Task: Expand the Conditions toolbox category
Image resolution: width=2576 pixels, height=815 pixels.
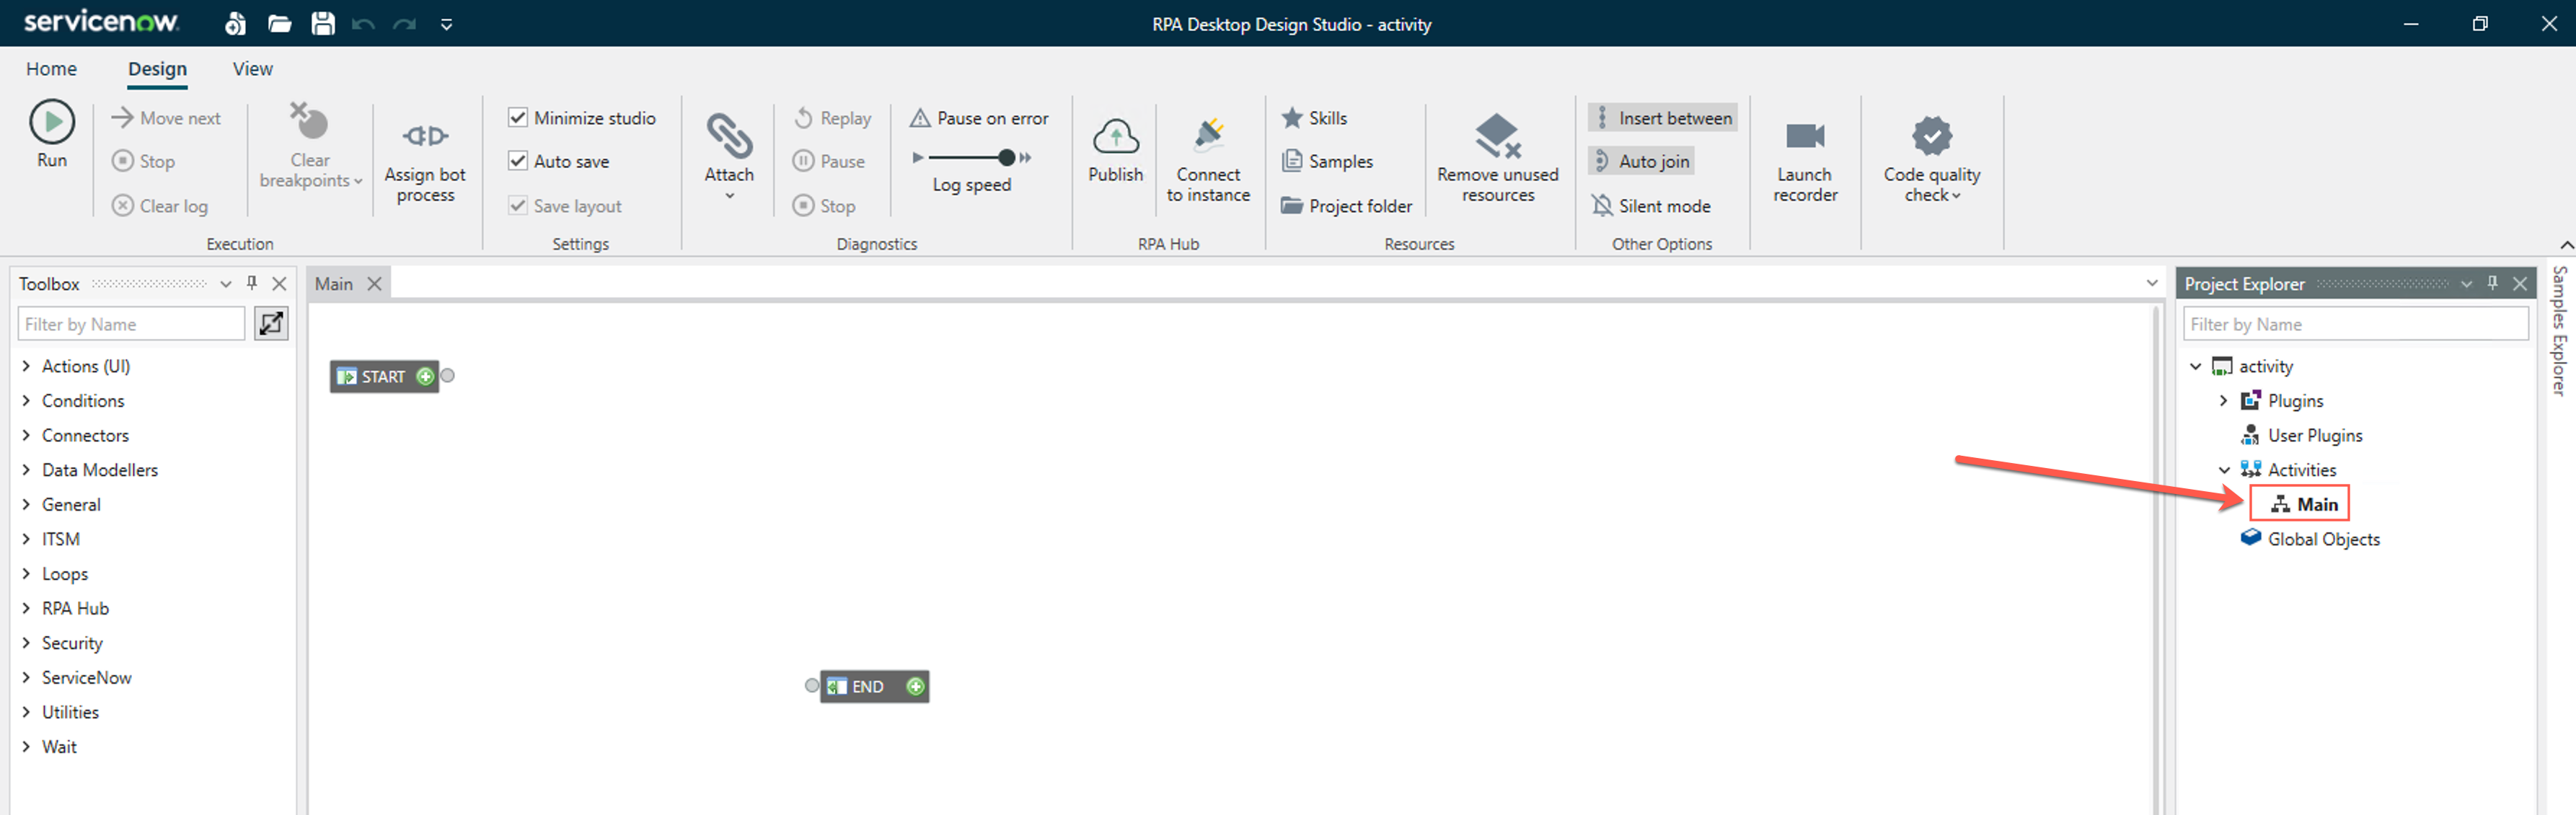Action: (26, 401)
